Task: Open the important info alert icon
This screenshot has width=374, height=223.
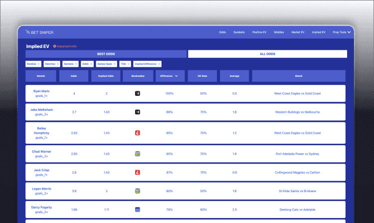Action: pos(54,46)
